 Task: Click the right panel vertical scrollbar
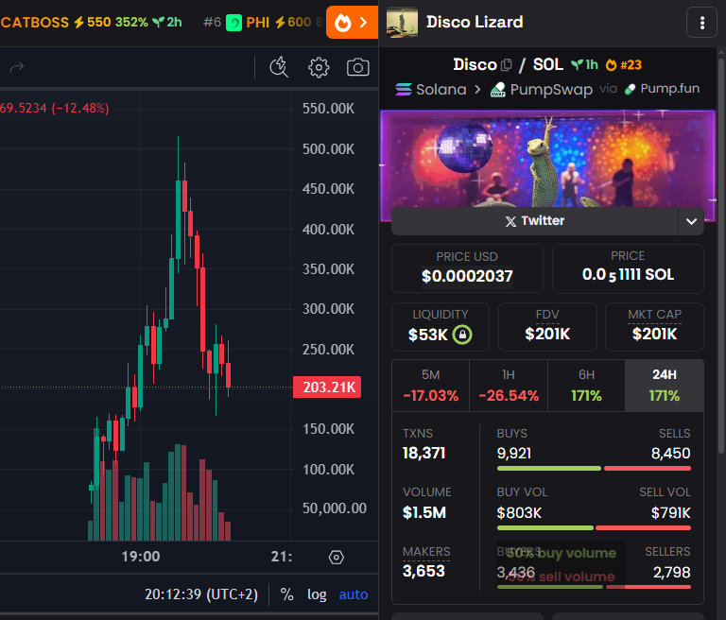tap(721, 254)
